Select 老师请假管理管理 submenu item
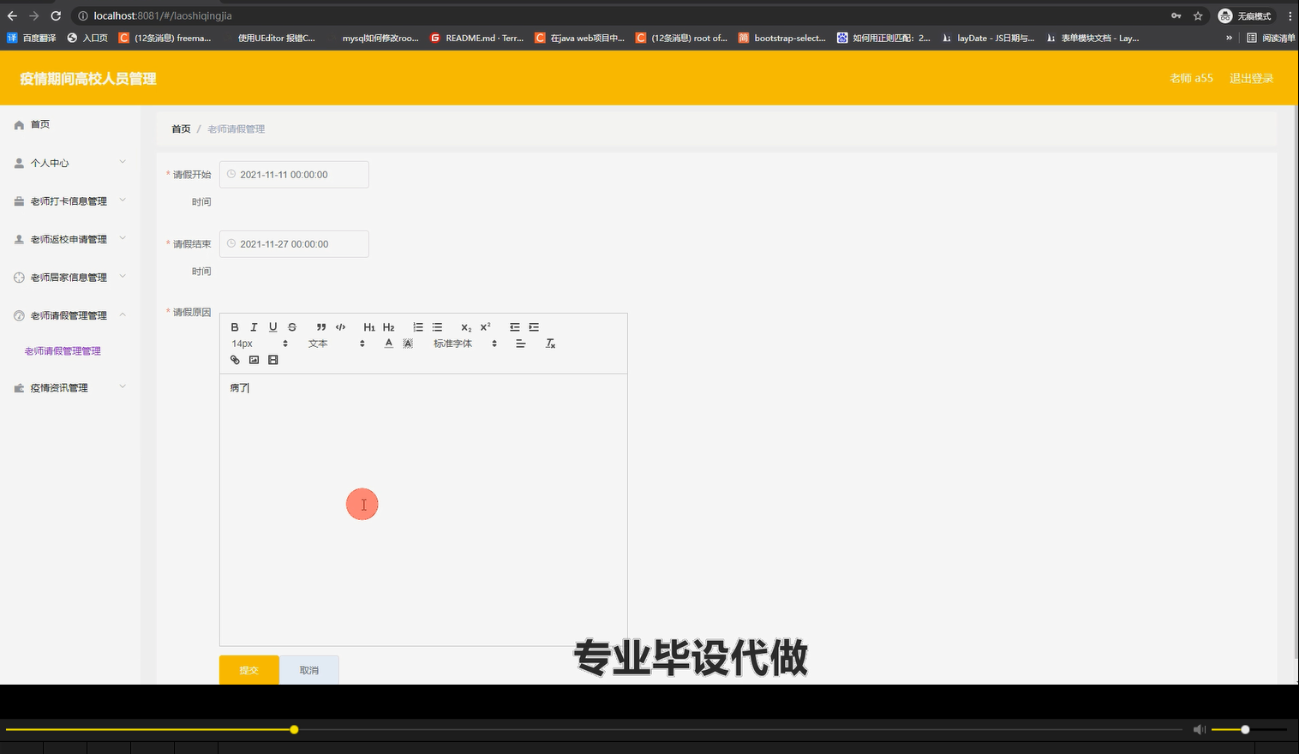 tap(63, 351)
